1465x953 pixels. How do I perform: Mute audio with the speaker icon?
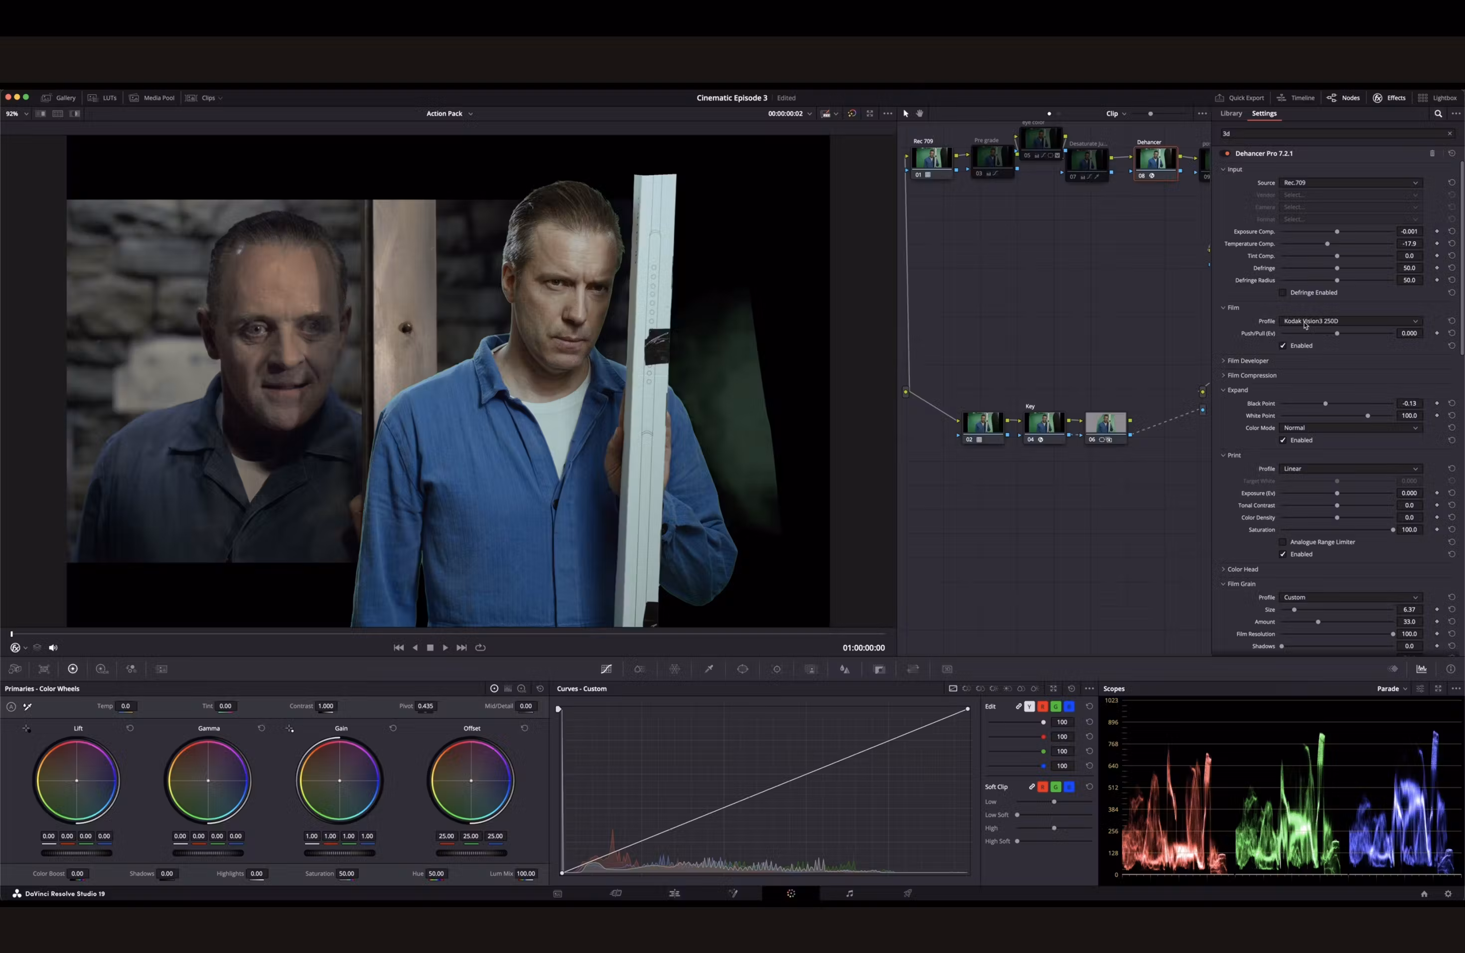click(53, 647)
